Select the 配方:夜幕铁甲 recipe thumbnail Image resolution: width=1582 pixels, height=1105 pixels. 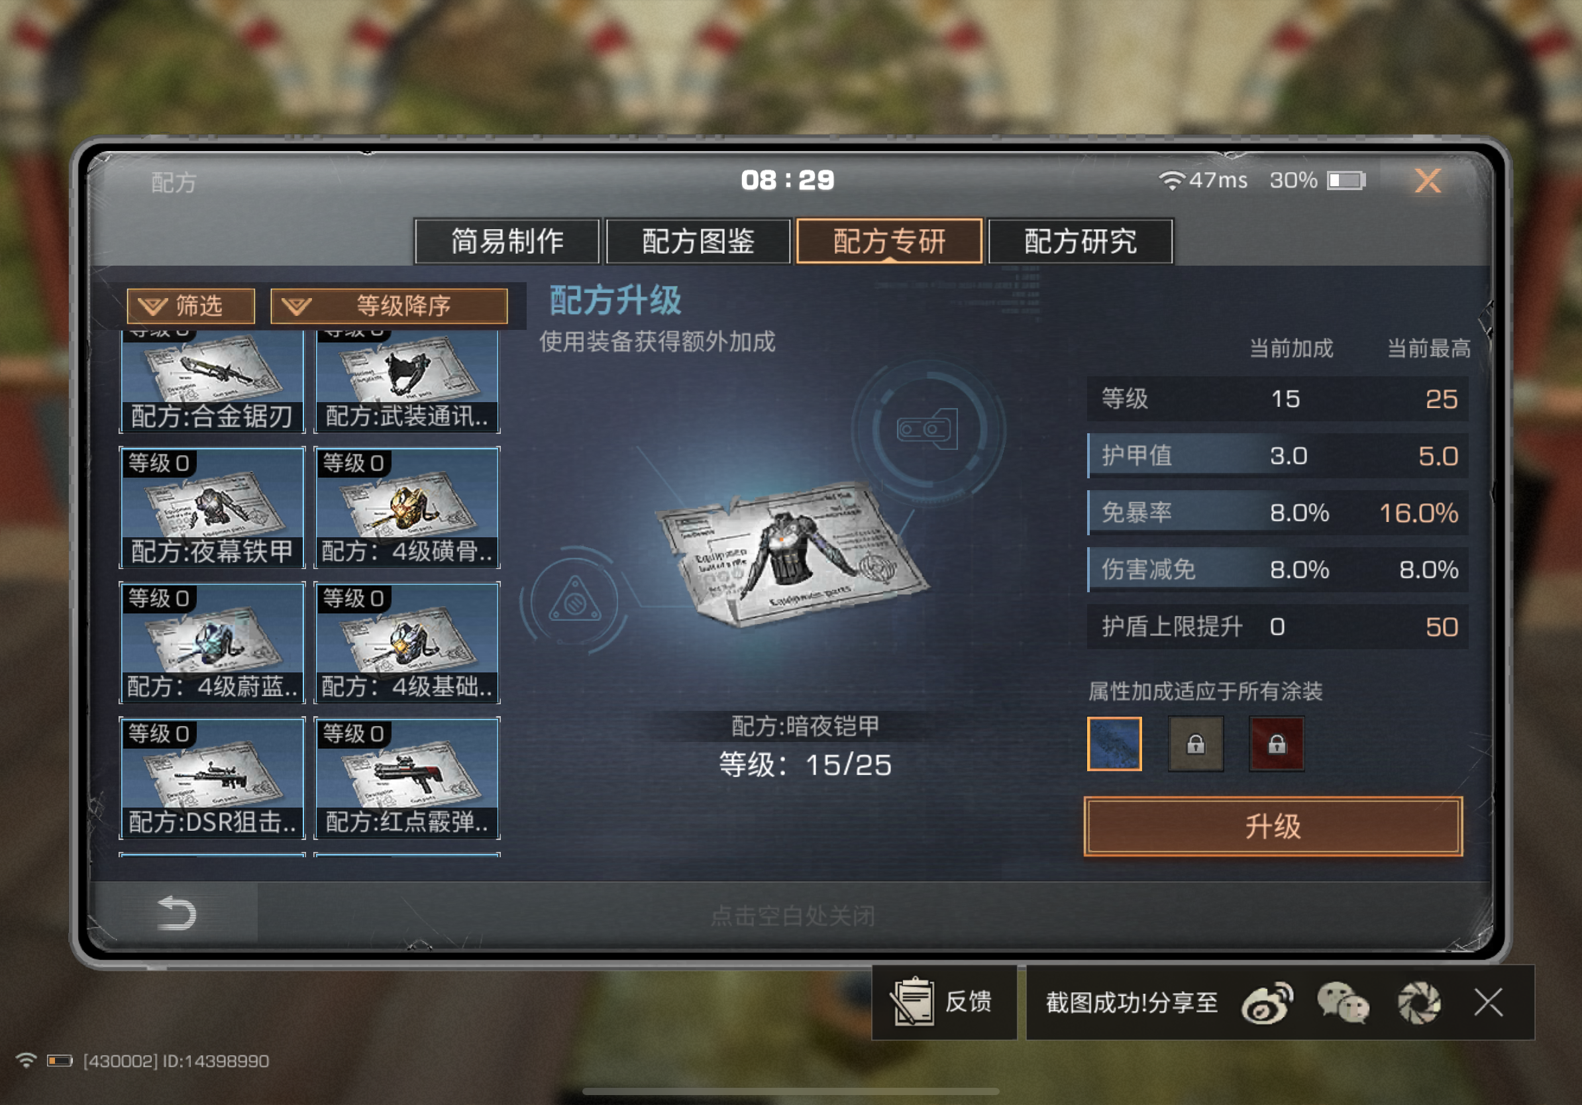point(212,507)
